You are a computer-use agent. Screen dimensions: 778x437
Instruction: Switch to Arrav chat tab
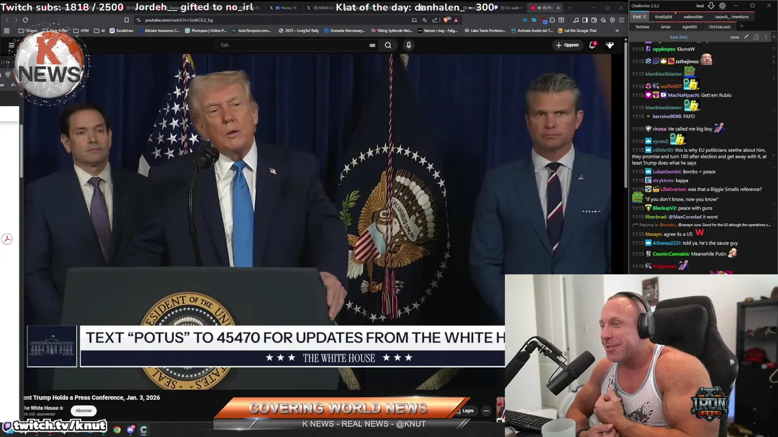click(666, 27)
